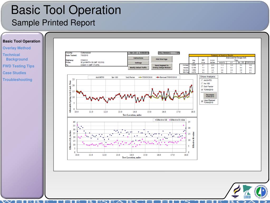Click Modify Default Traffic button

pyautogui.click(x=138, y=68)
